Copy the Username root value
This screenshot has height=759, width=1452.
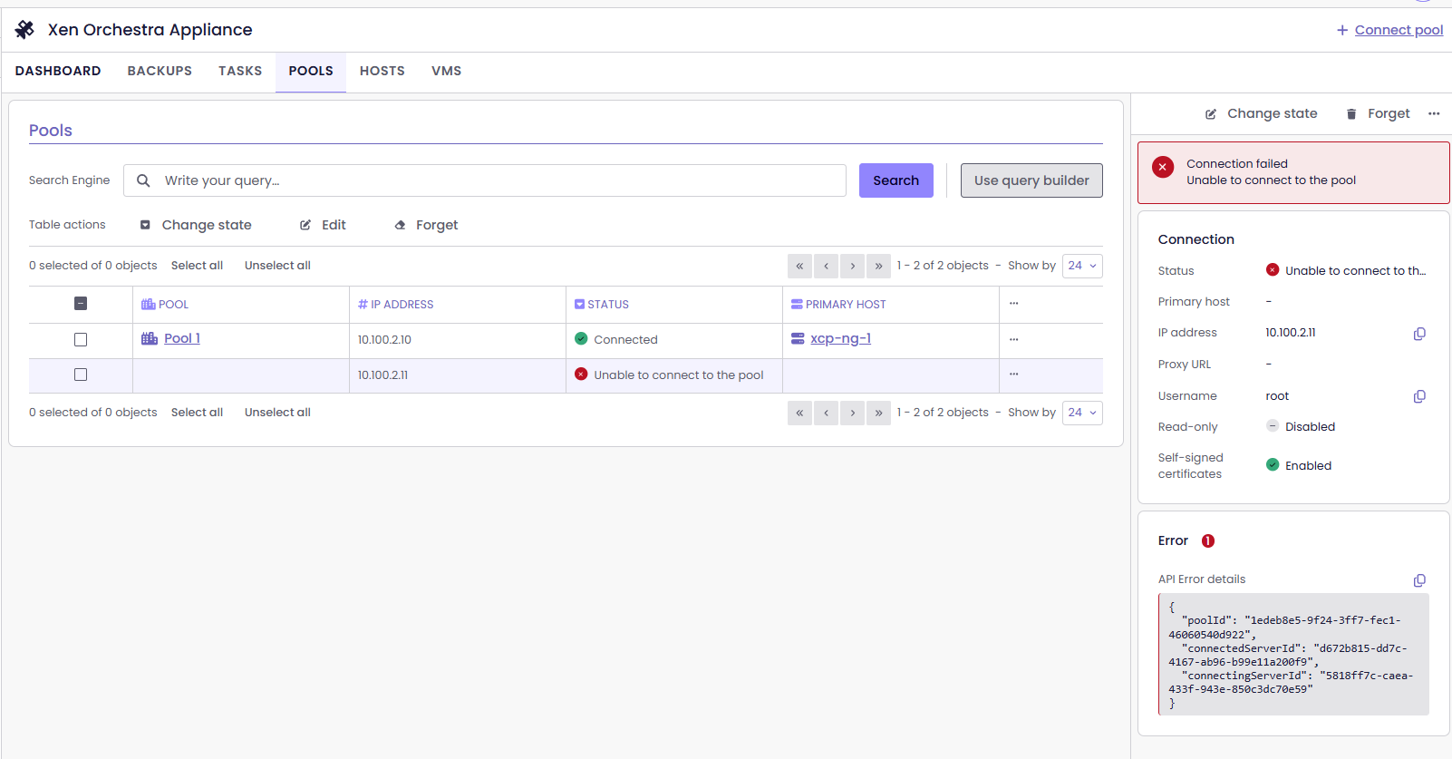pyautogui.click(x=1419, y=396)
